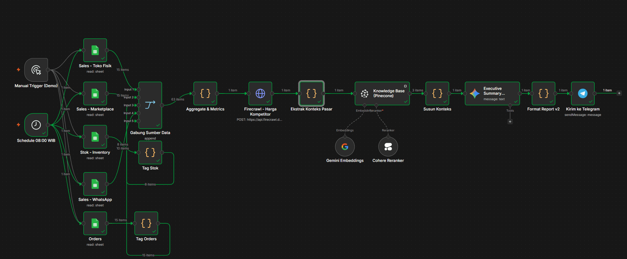This screenshot has height=259, width=627.
Task: Add a node after Kirim ke Telegram
Action: coord(619,93)
